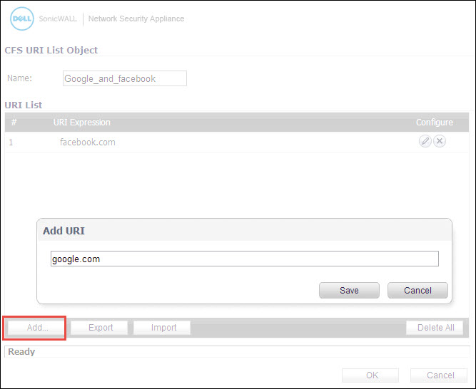Cancel the CFS URI List Object window
The image size is (476, 389).
(x=440, y=375)
